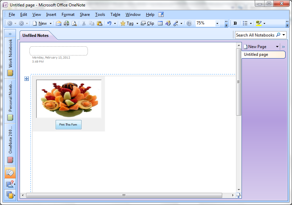Click the search magnifier icon
292x205 pixels.
278,35
